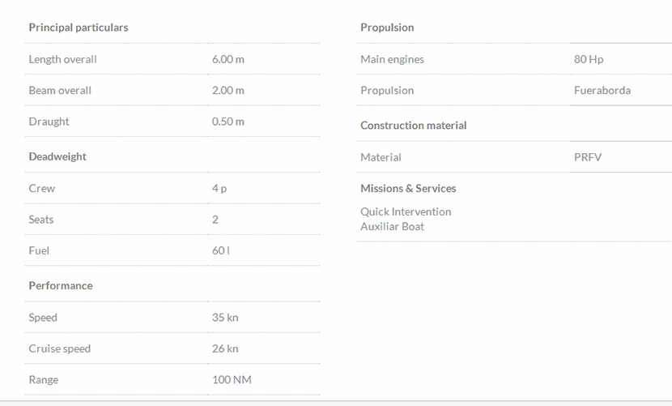The width and height of the screenshot is (672, 406).
Task: Click the Performance section heading
Action: [x=61, y=285]
